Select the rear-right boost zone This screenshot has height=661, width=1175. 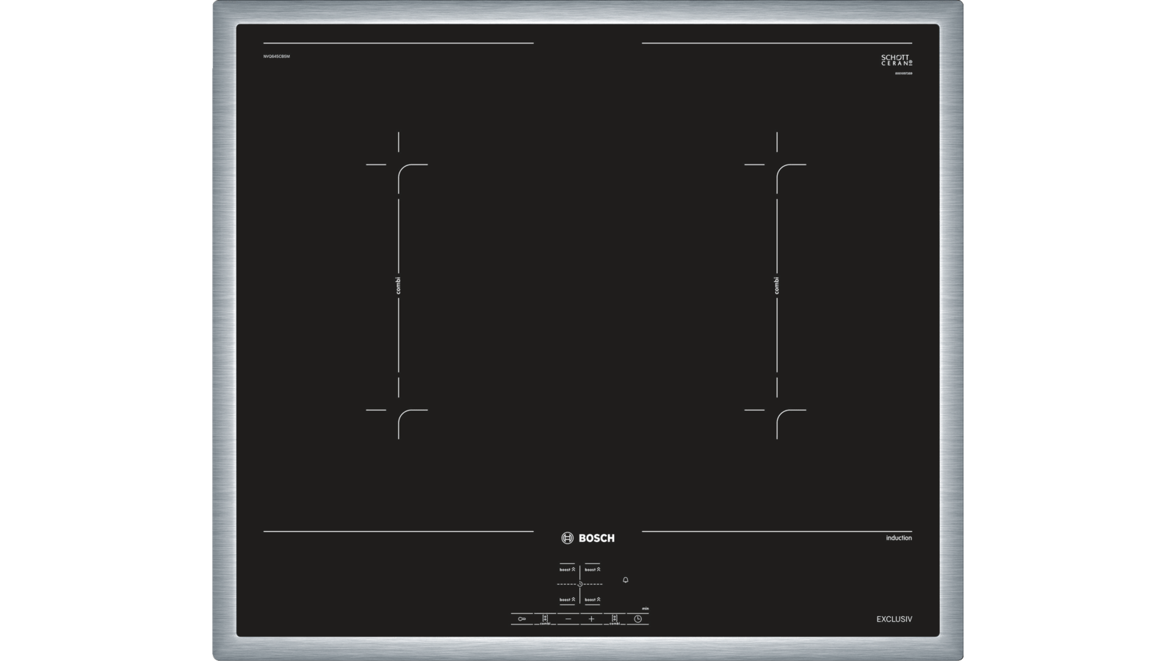[593, 569]
